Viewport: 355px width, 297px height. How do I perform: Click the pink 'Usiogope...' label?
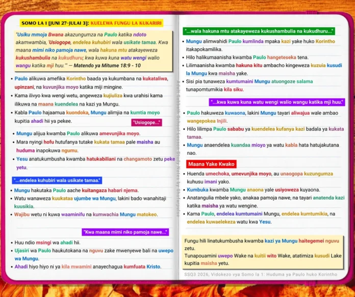(x=146, y=123)
